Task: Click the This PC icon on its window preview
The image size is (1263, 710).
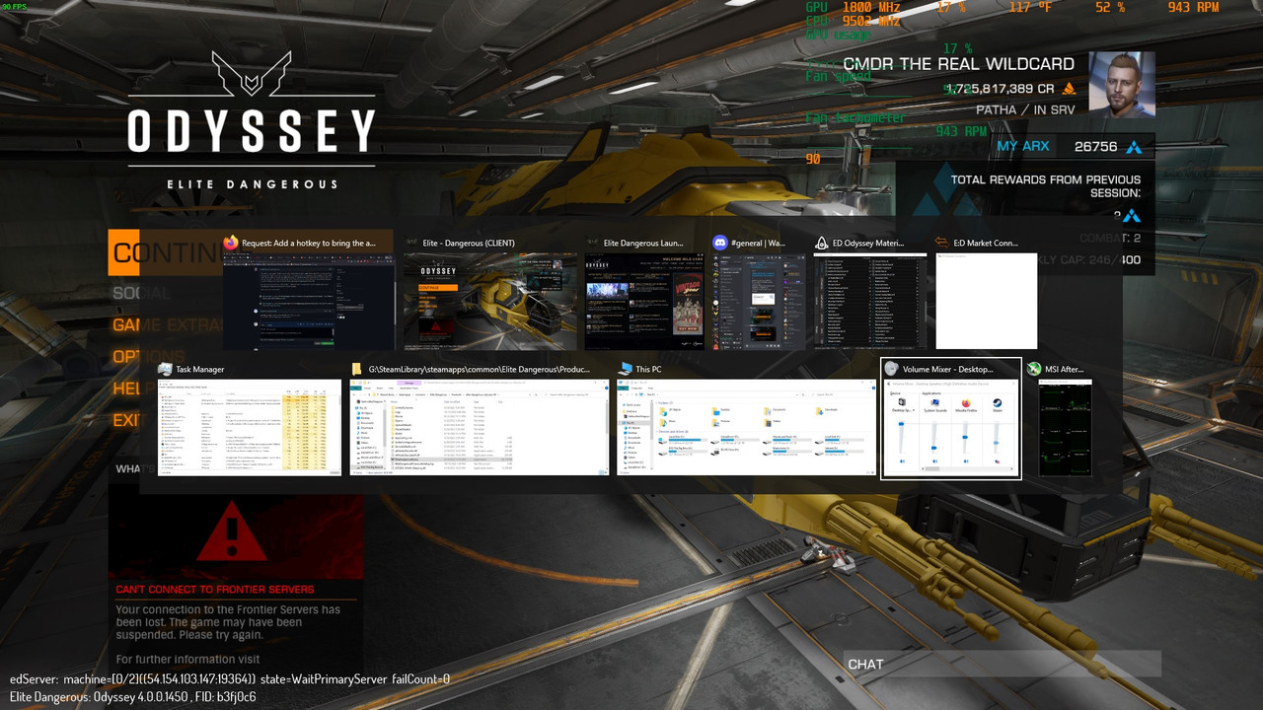Action: click(x=625, y=368)
